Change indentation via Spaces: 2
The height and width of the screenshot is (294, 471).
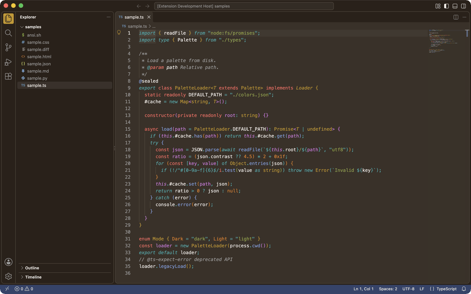(x=388, y=289)
